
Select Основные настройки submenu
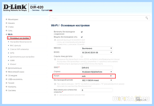pos(19,38)
